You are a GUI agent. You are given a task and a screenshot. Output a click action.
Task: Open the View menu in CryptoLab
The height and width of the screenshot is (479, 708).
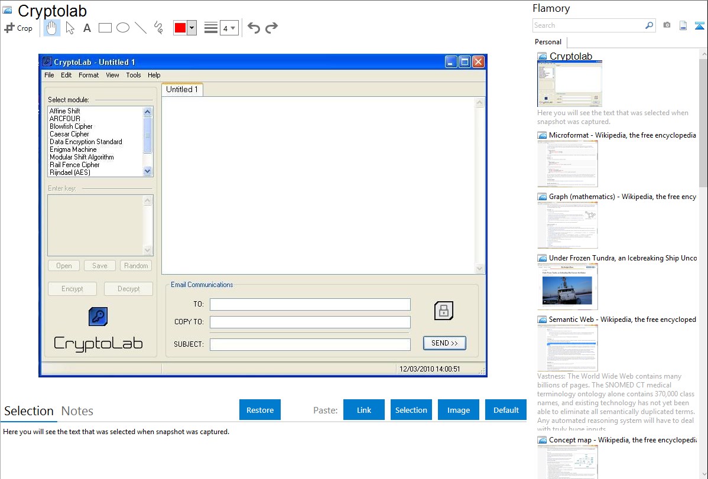click(112, 75)
